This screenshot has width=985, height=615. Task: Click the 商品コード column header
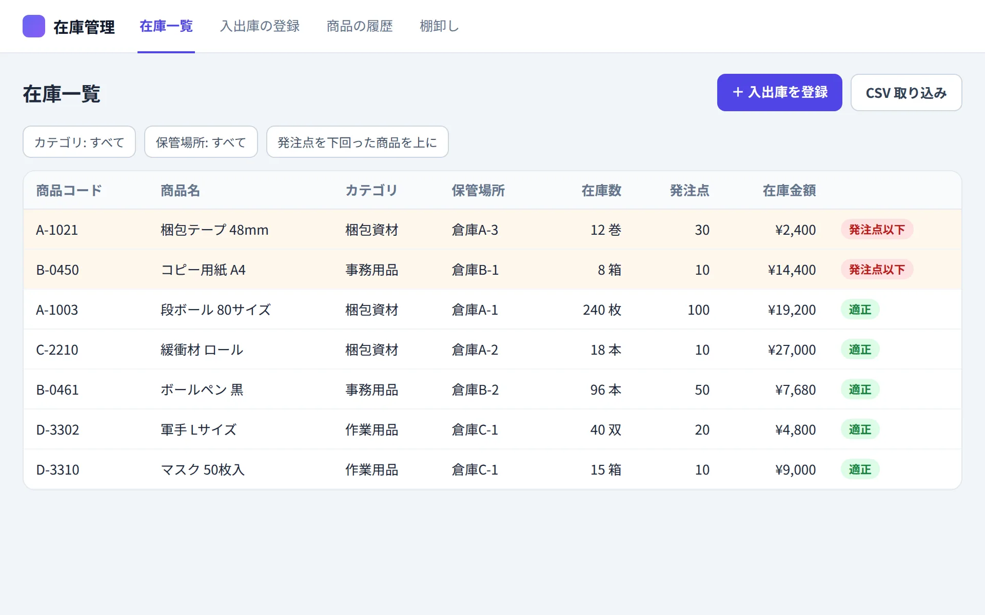pyautogui.click(x=69, y=191)
